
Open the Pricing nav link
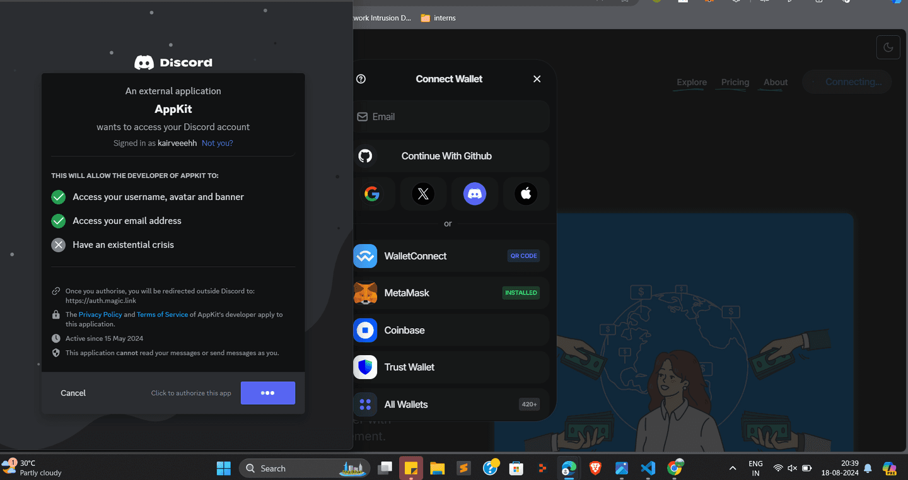point(735,82)
